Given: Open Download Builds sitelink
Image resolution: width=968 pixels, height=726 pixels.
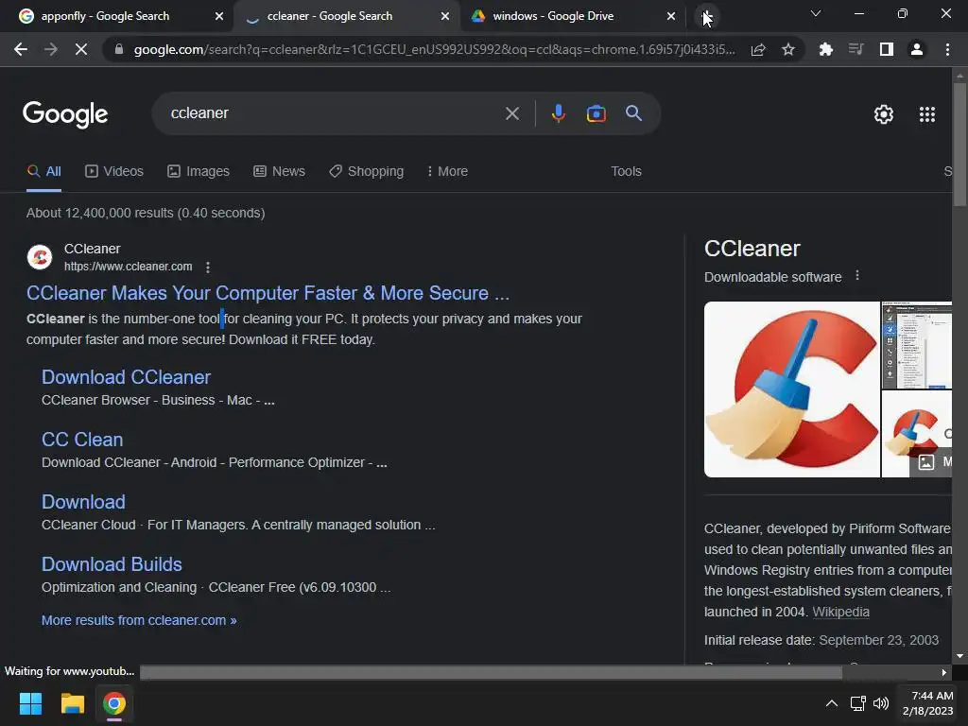Looking at the screenshot, I should pyautogui.click(x=112, y=564).
